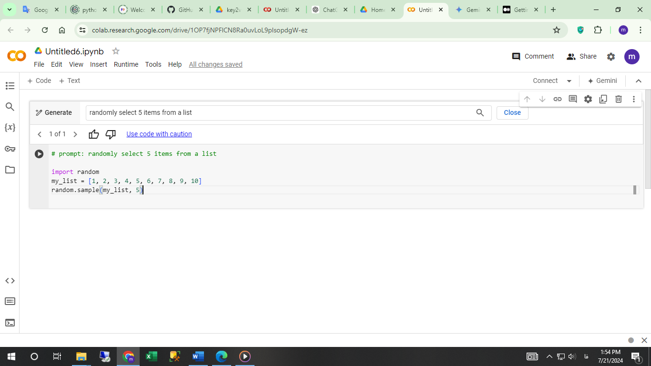The height and width of the screenshot is (366, 651).
Task: Open the user account avatar in Colab
Action: pos(632,56)
